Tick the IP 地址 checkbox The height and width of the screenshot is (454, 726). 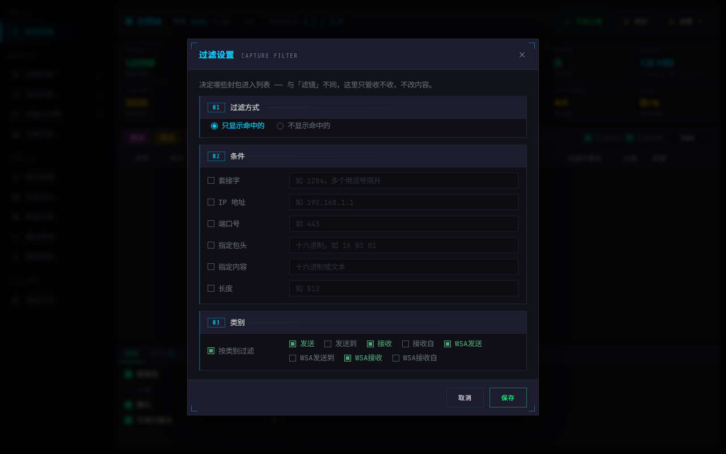point(211,202)
